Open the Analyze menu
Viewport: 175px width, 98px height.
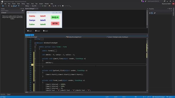(x=41, y=4)
